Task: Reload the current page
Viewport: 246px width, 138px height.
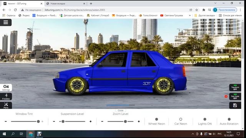Action: tap(15, 10)
